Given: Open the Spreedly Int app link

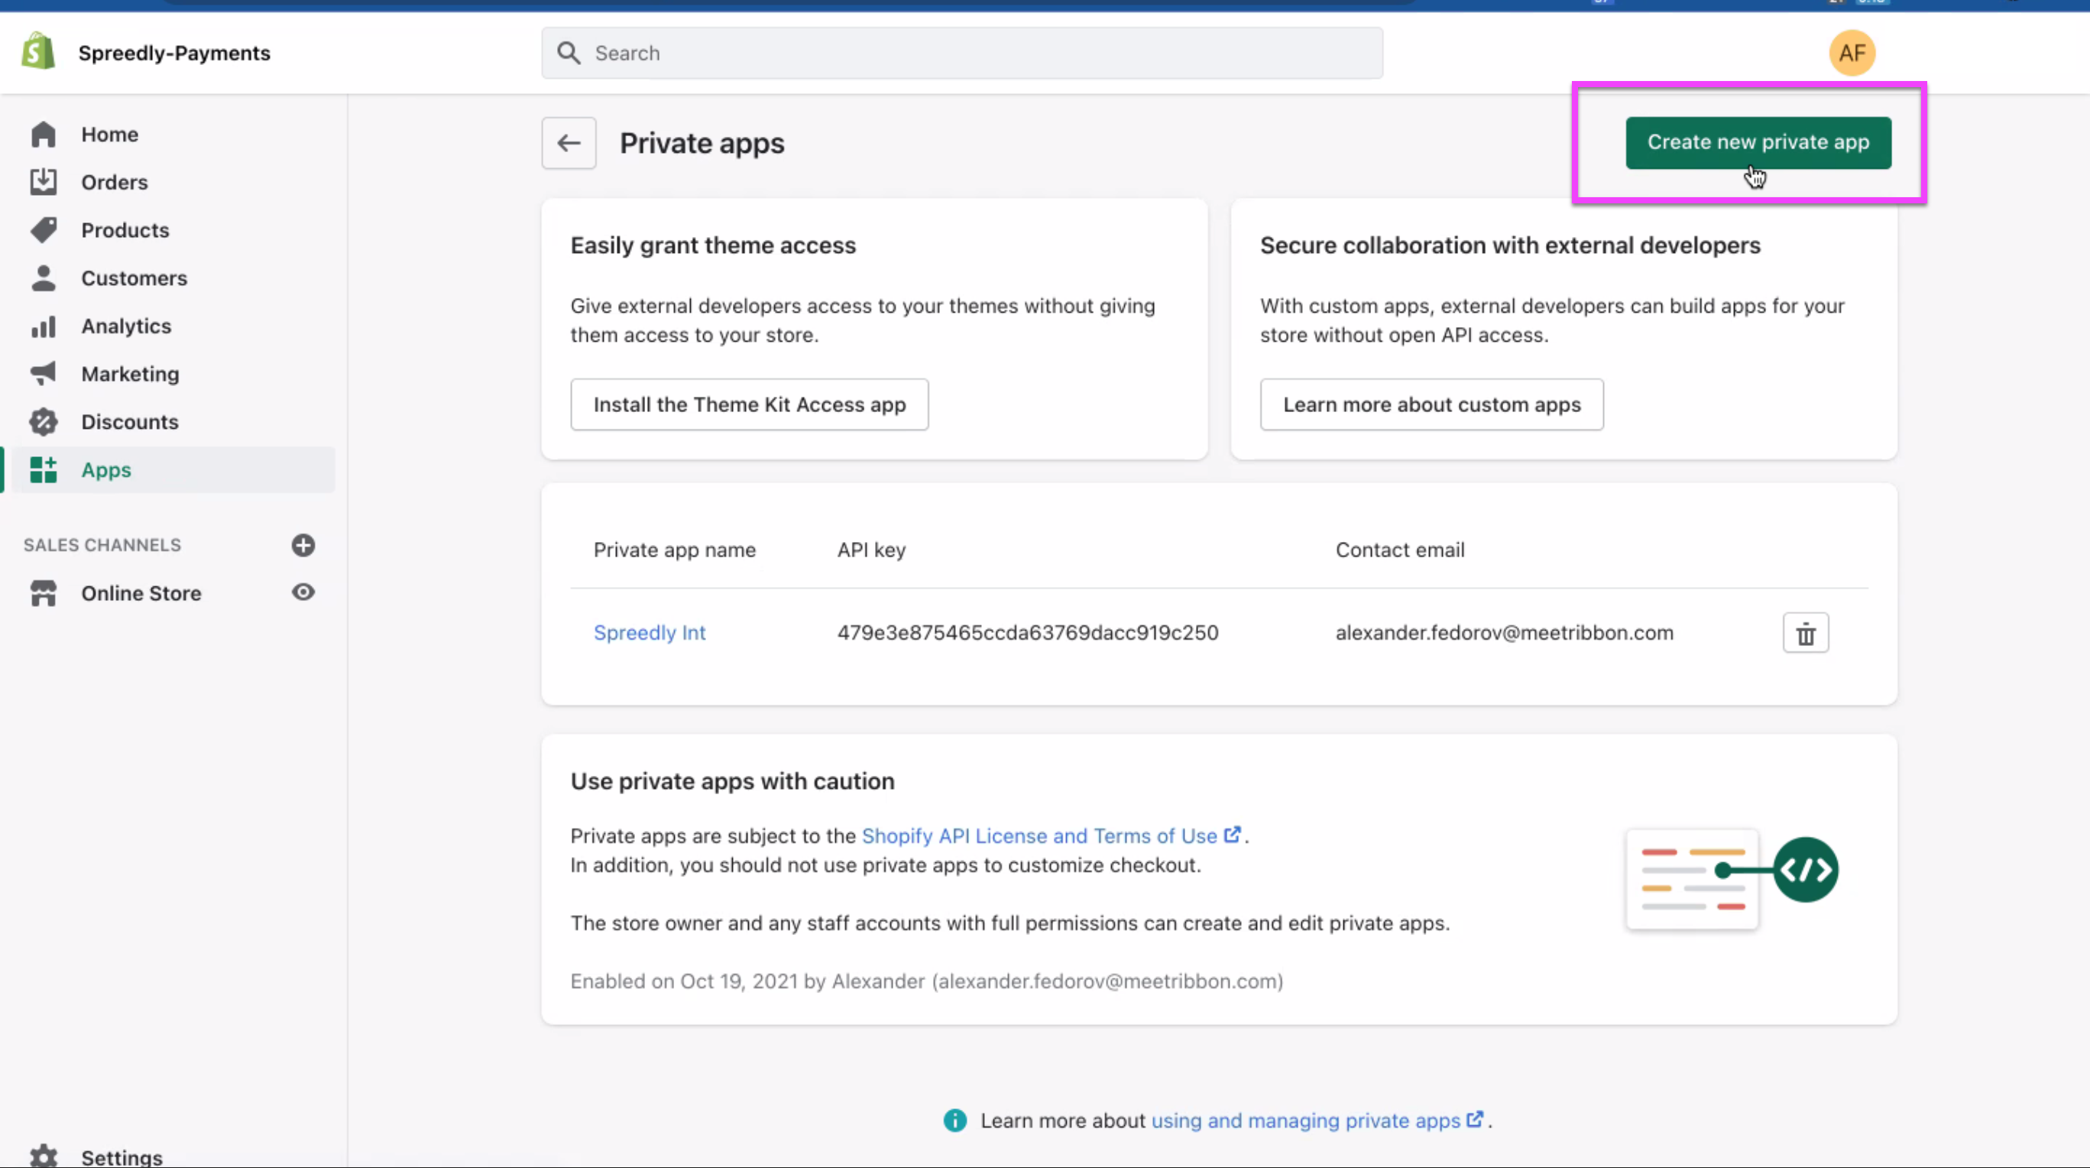Looking at the screenshot, I should [649, 632].
